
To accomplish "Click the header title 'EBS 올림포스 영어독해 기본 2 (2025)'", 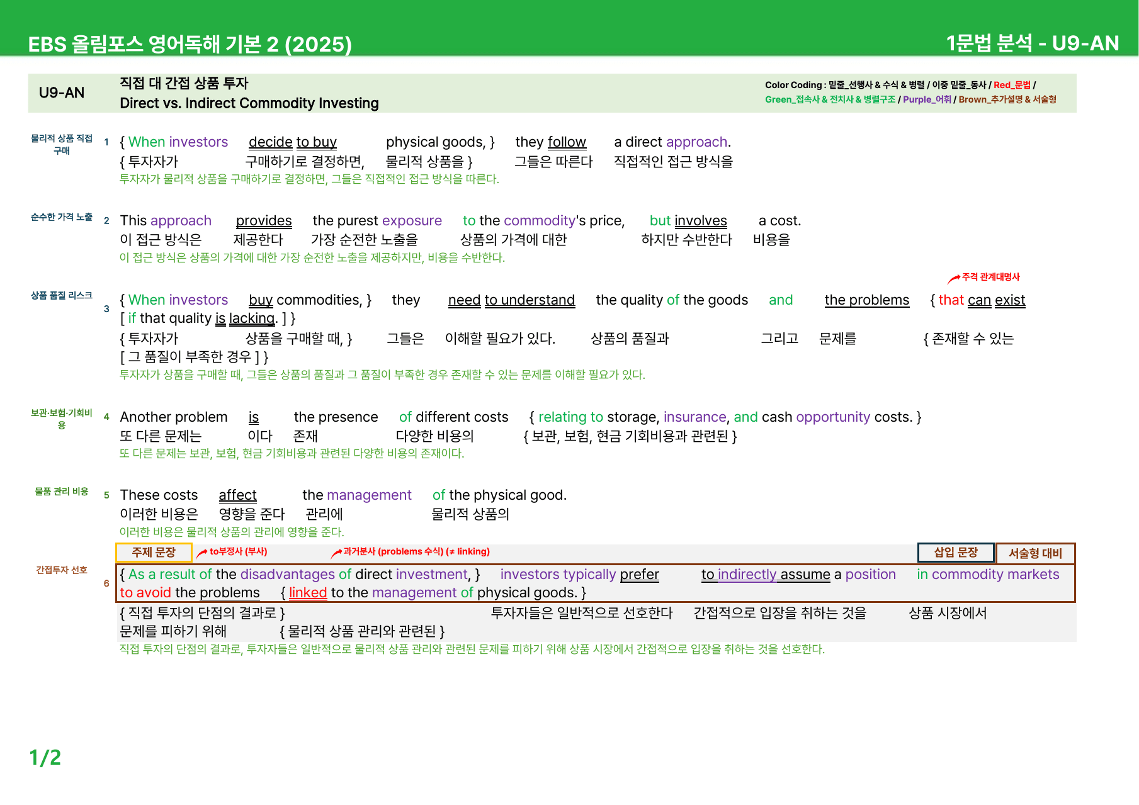I will point(190,44).
